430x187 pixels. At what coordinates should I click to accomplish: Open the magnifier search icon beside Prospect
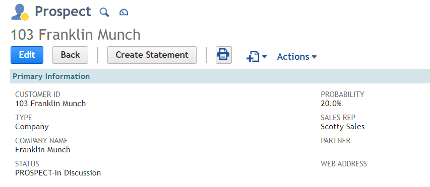point(104,12)
